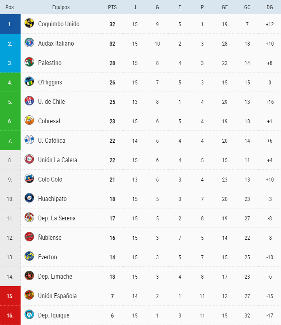Image resolution: width=281 pixels, height=325 pixels.
Task: Click the Colo Colo crest icon
Action: pyautogui.click(x=29, y=179)
